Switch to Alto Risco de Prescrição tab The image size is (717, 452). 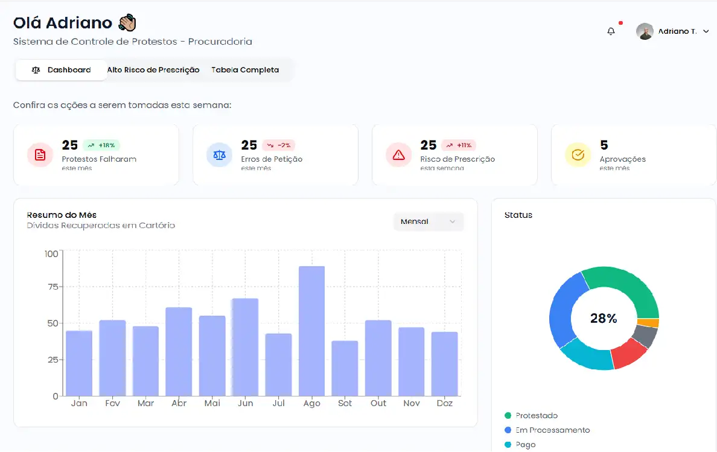point(153,70)
